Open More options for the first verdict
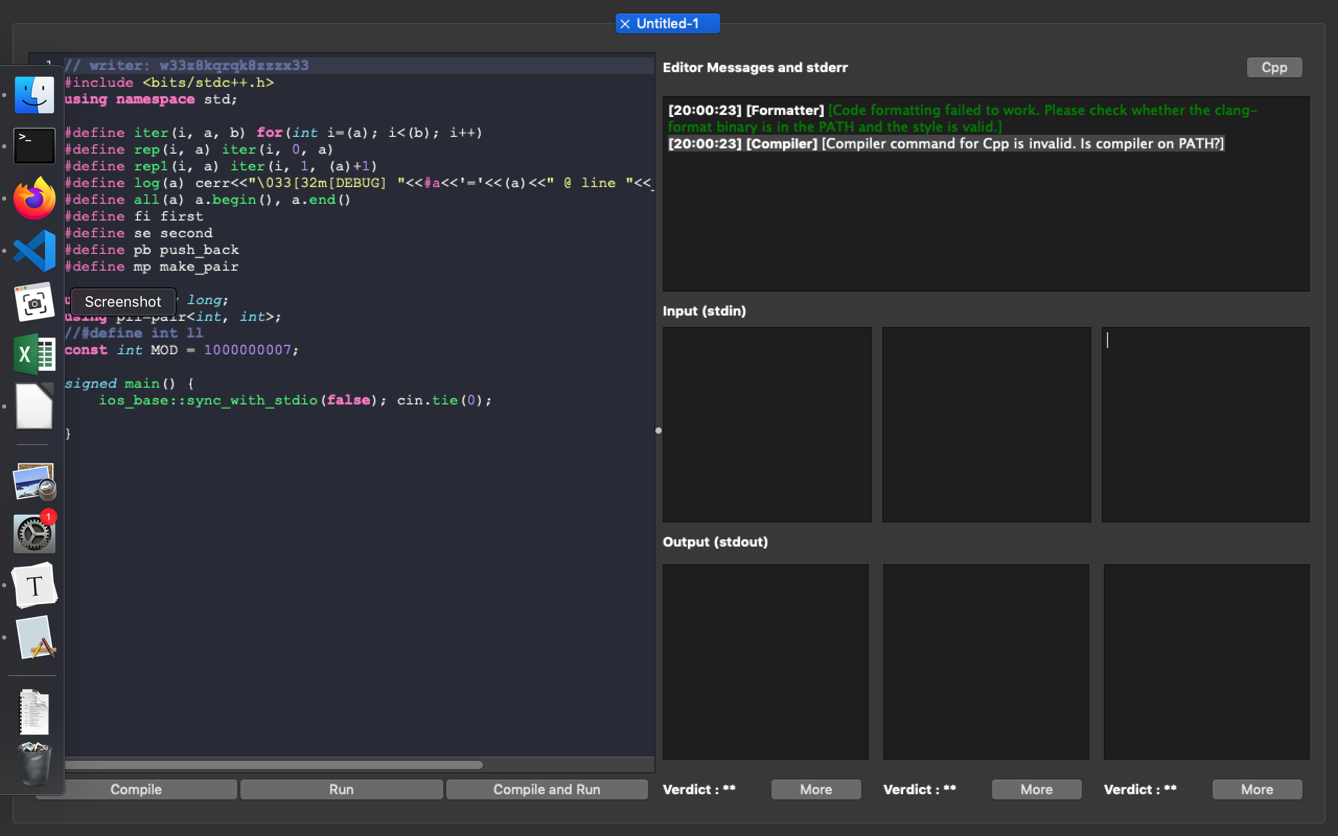This screenshot has height=836, width=1338. pos(815,789)
